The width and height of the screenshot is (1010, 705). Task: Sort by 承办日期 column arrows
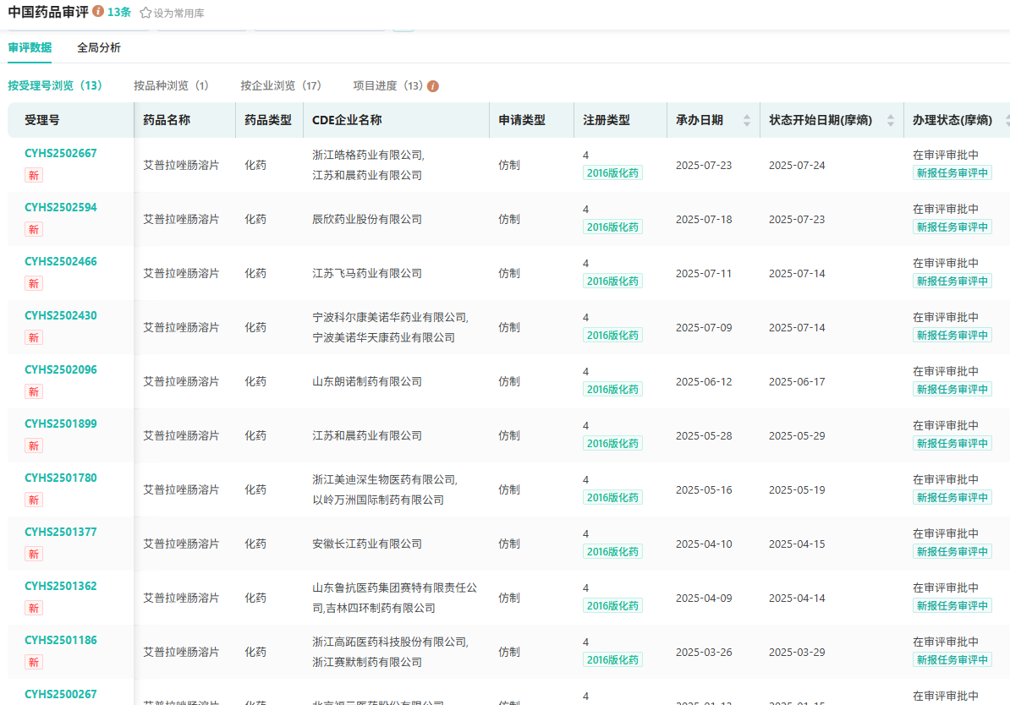746,120
